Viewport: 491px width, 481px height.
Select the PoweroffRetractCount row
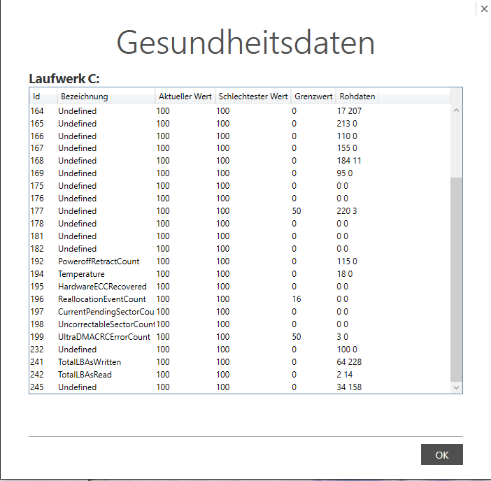point(239,261)
